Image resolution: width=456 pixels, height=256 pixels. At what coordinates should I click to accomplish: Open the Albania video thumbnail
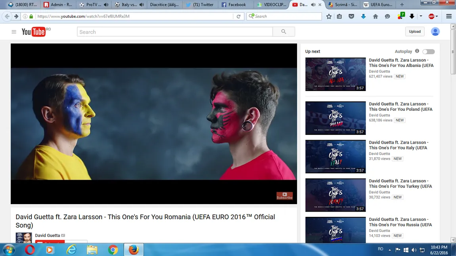pyautogui.click(x=335, y=74)
